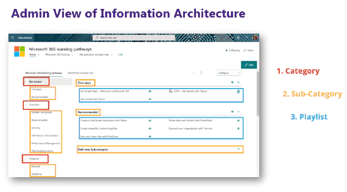Click the navigation Edit link
Image resolution: width=347 pixels, height=192 pixels.
[x=120, y=54]
